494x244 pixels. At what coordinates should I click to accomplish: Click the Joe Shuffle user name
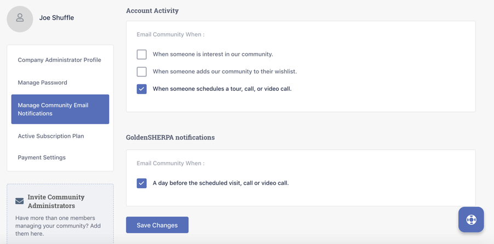coord(56,18)
